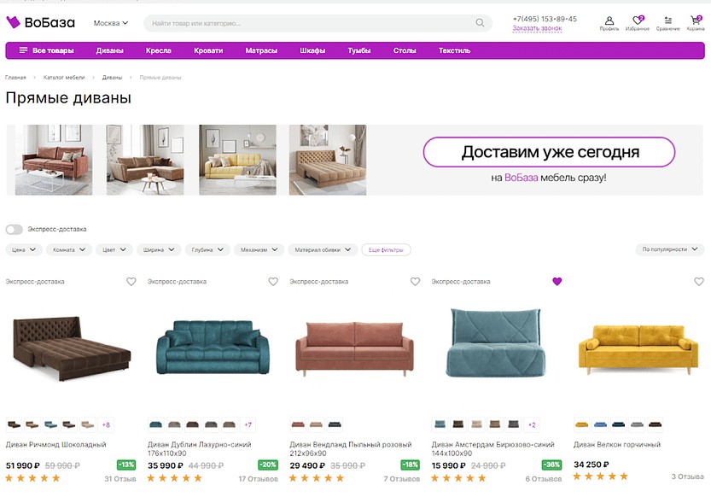
Task: Select first color swatch under Диван Велкон
Action: (581, 424)
